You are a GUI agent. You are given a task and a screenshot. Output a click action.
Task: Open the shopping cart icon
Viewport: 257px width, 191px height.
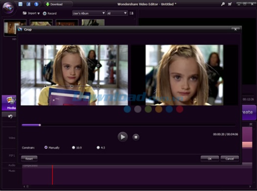click(x=230, y=4)
